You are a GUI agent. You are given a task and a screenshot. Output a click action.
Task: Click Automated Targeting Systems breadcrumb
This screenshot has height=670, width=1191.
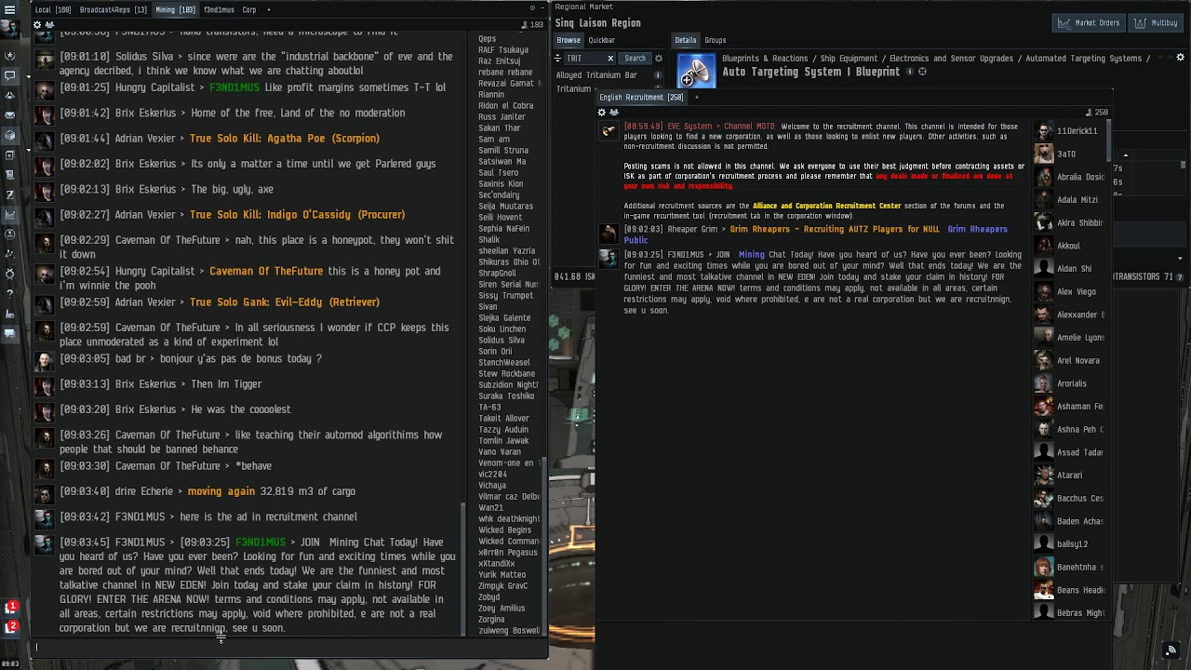point(1082,59)
